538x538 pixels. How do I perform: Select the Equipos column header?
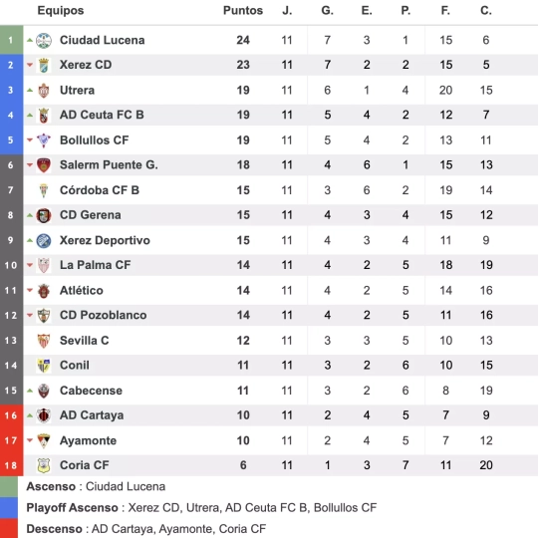(x=61, y=10)
